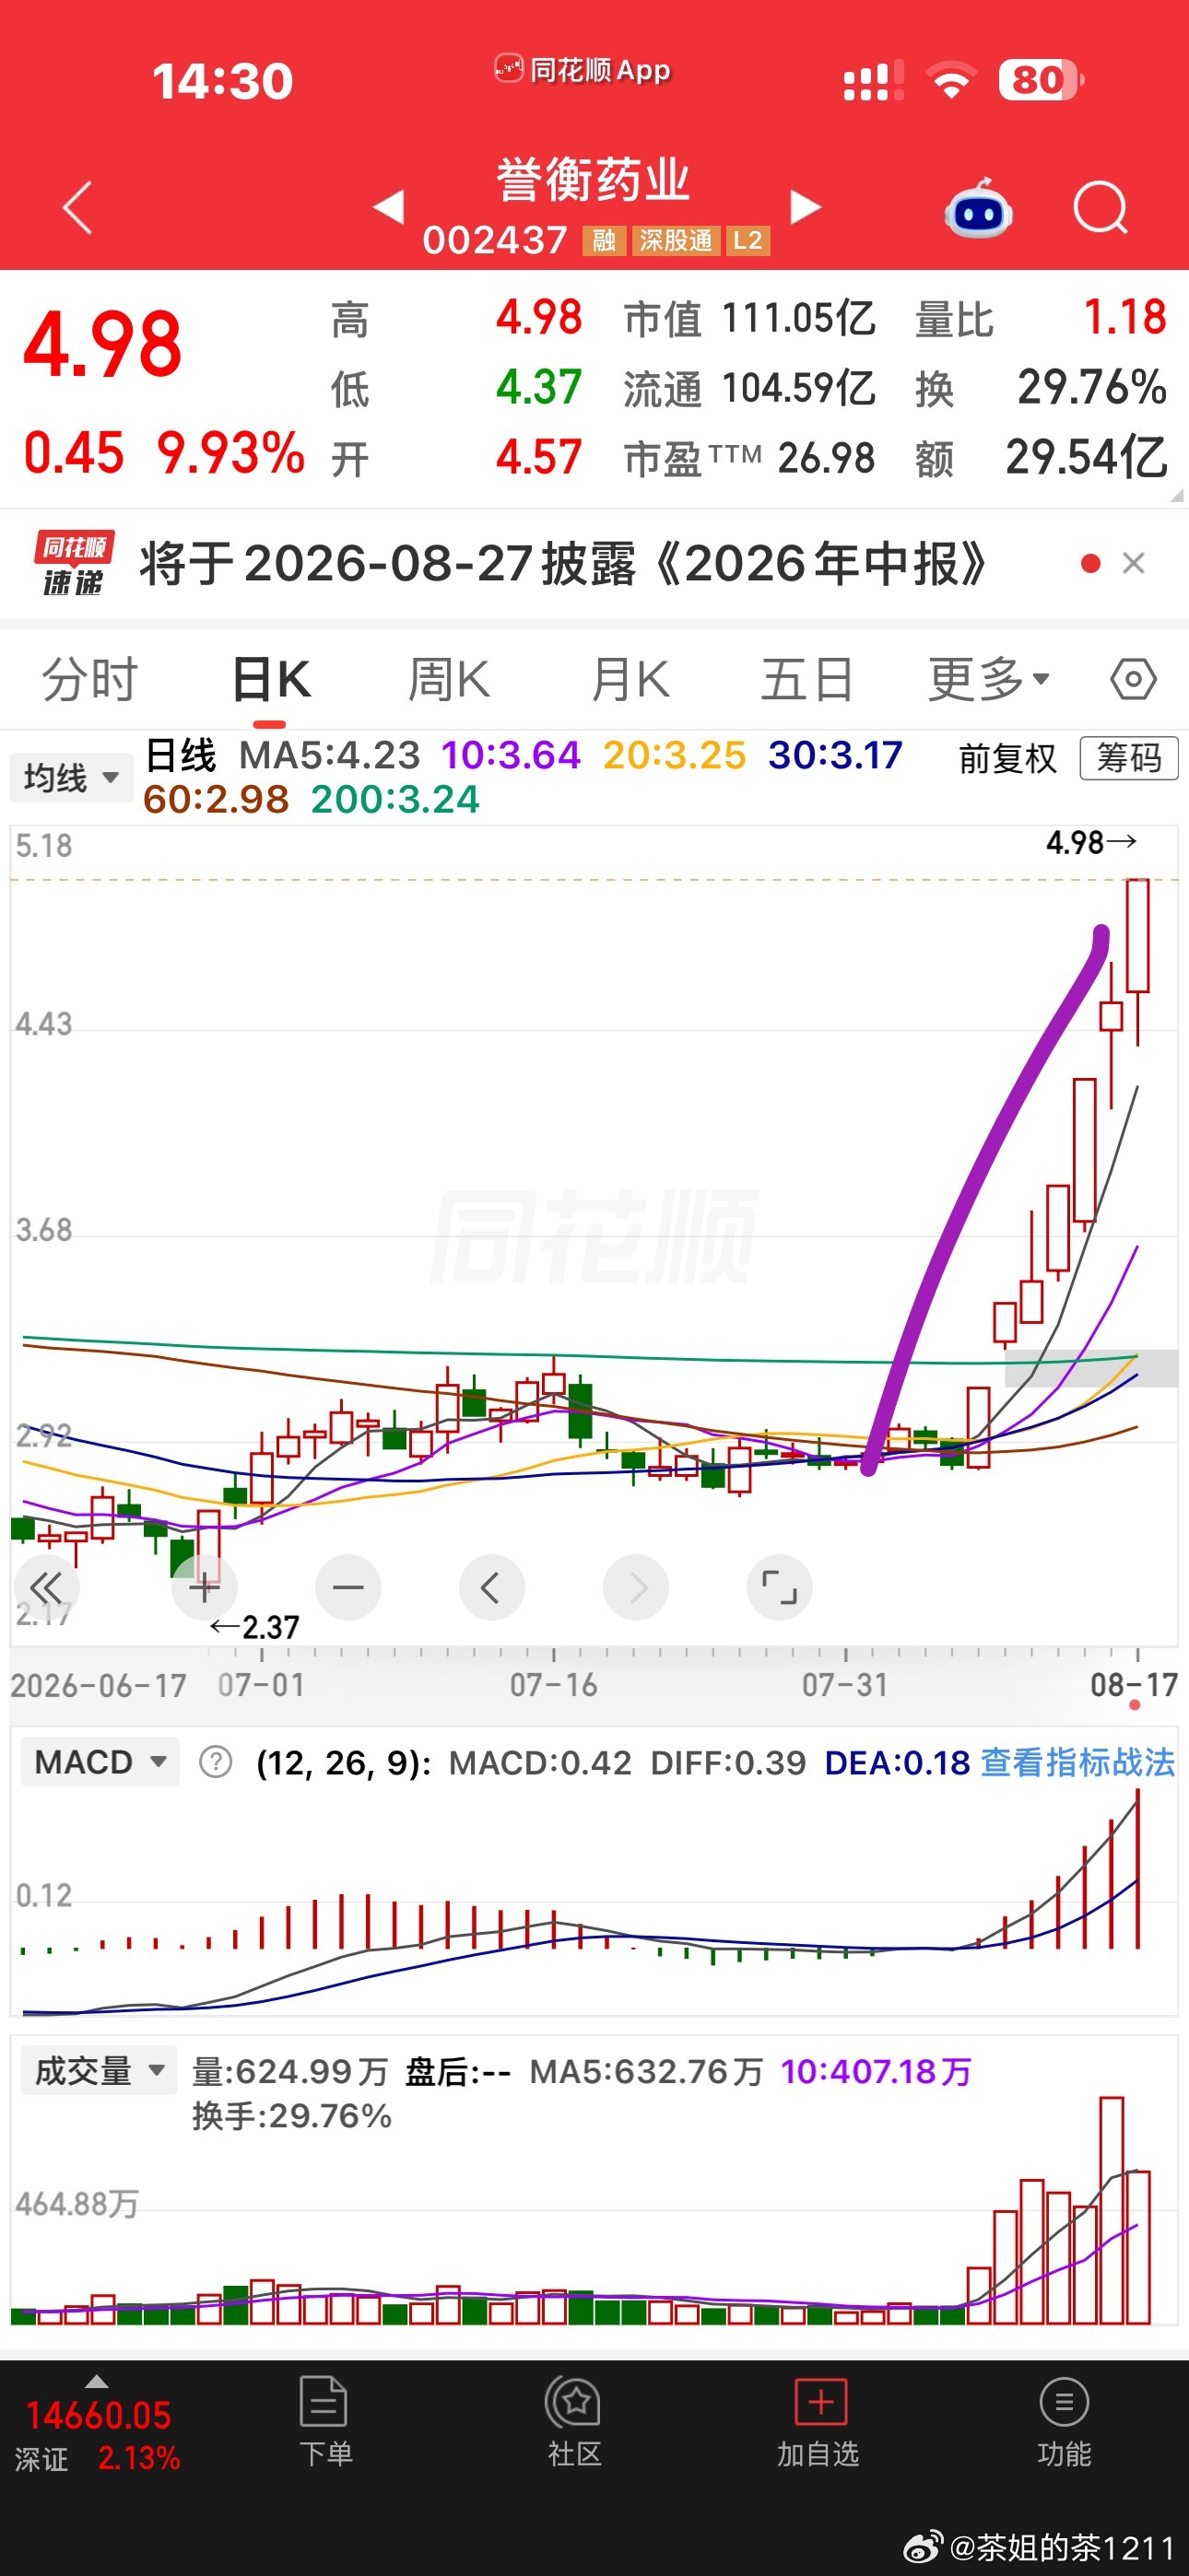The image size is (1189, 2576).
Task: Tap the back arrow in header
Action: [x=77, y=208]
